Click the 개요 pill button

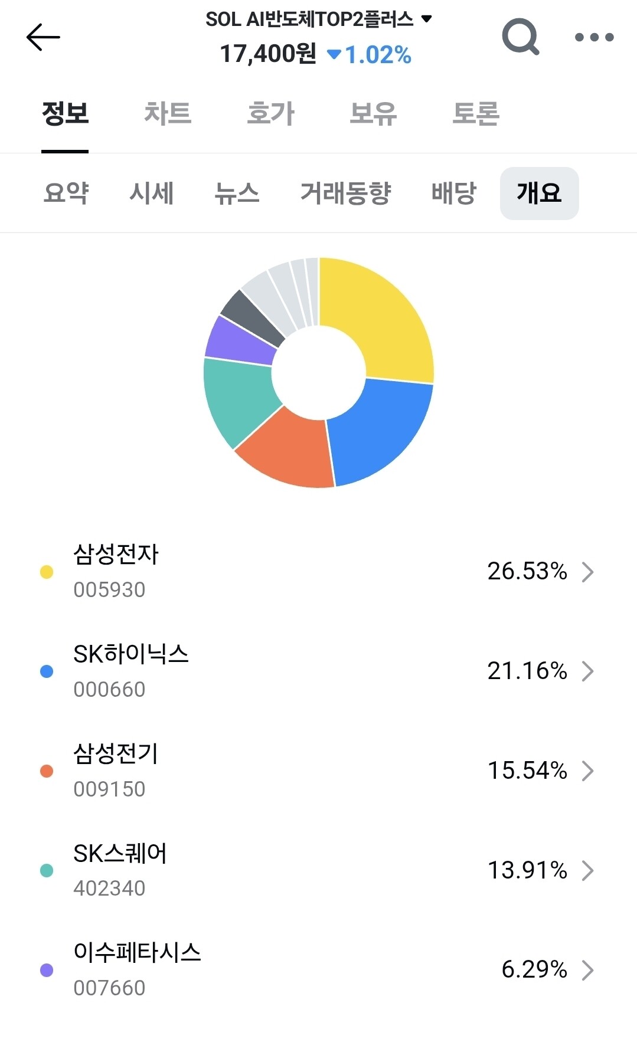click(539, 193)
